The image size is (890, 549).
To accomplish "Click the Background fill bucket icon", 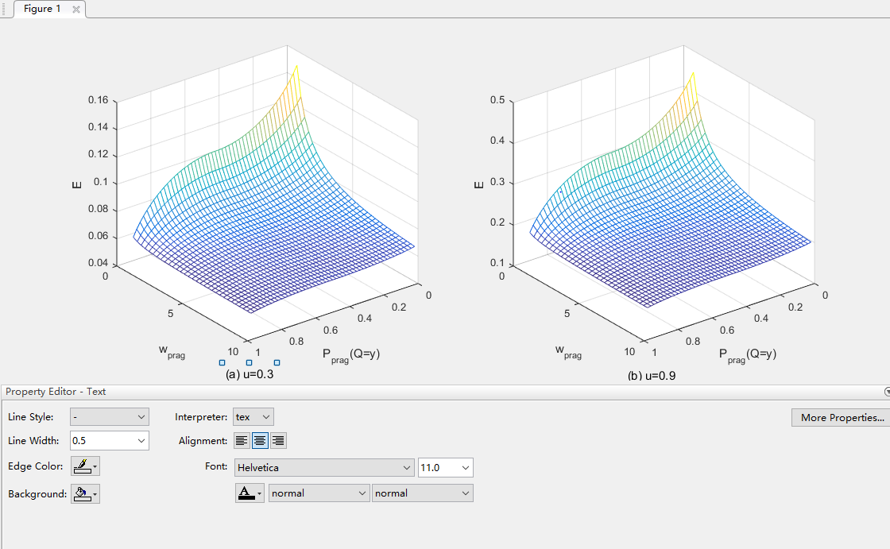I will point(79,493).
